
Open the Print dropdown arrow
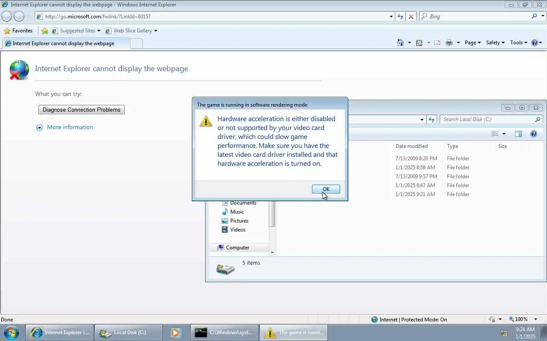(458, 43)
